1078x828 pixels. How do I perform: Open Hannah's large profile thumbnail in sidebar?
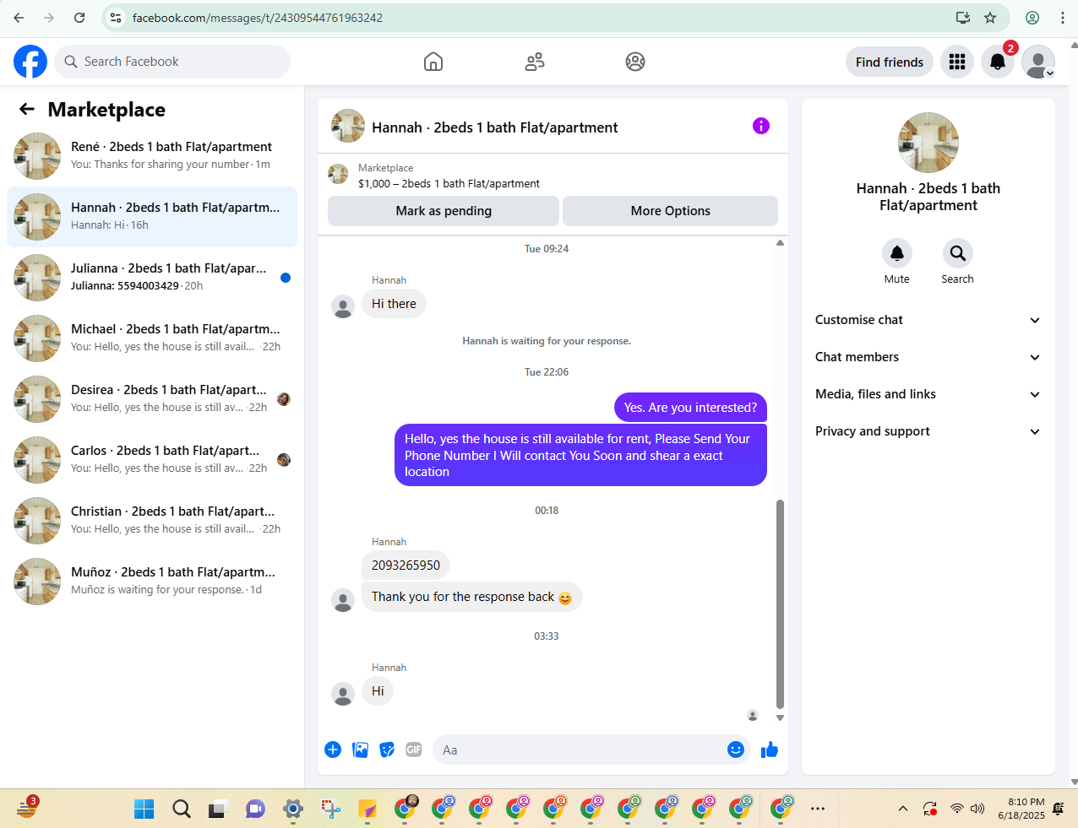(x=928, y=143)
